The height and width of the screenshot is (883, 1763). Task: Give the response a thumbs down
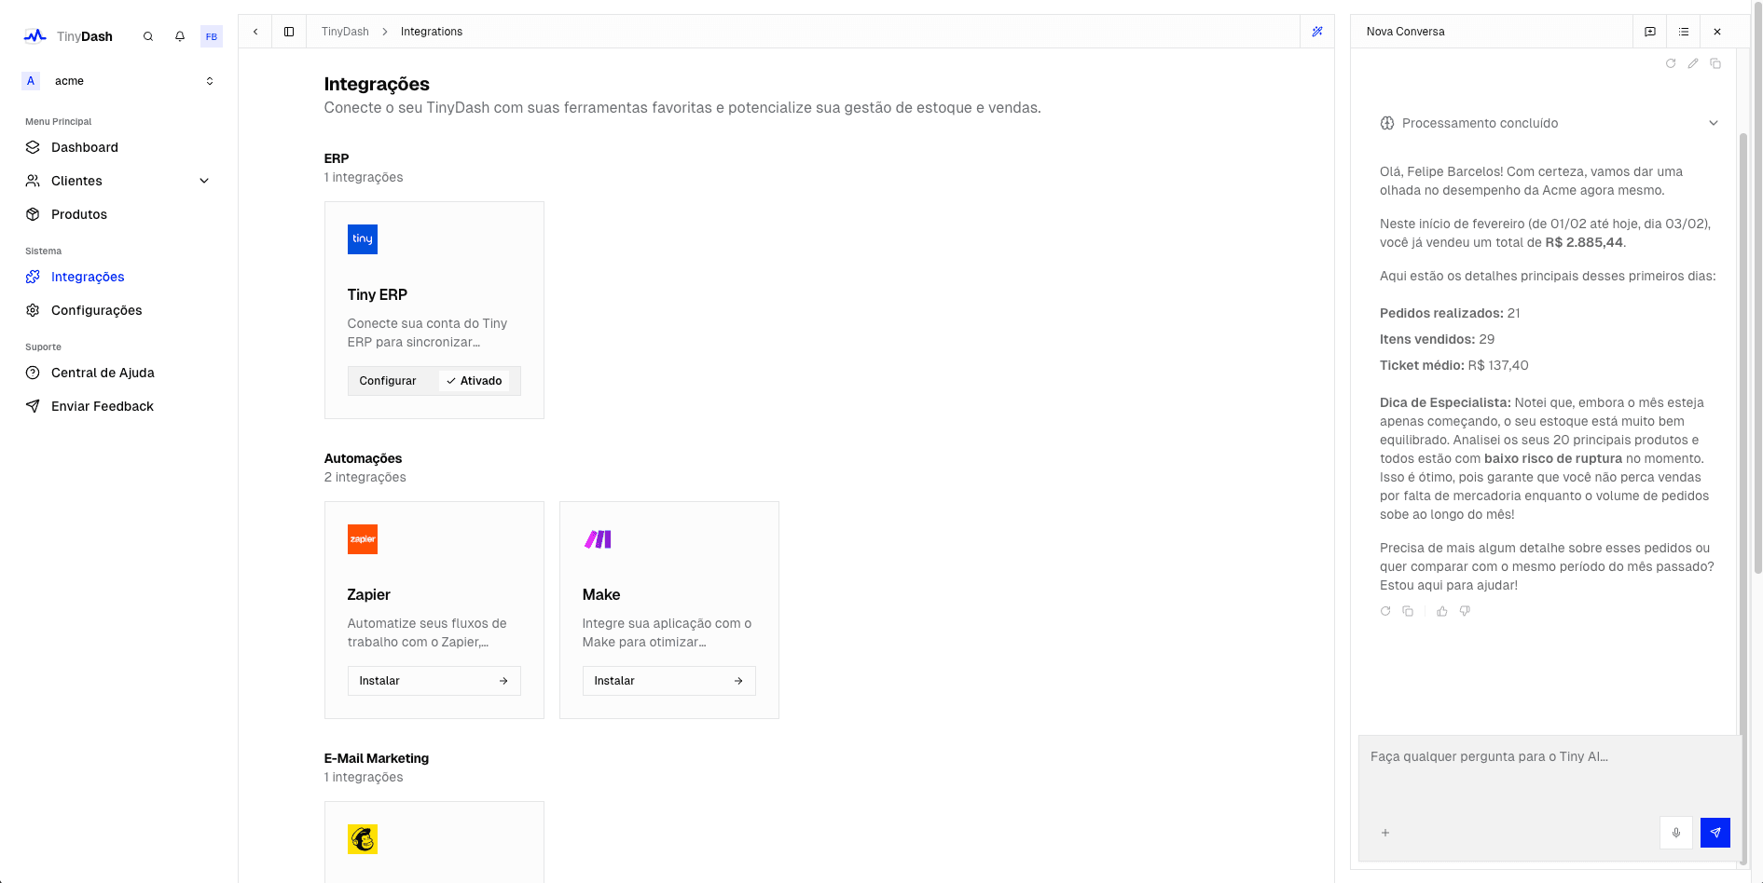click(x=1465, y=611)
